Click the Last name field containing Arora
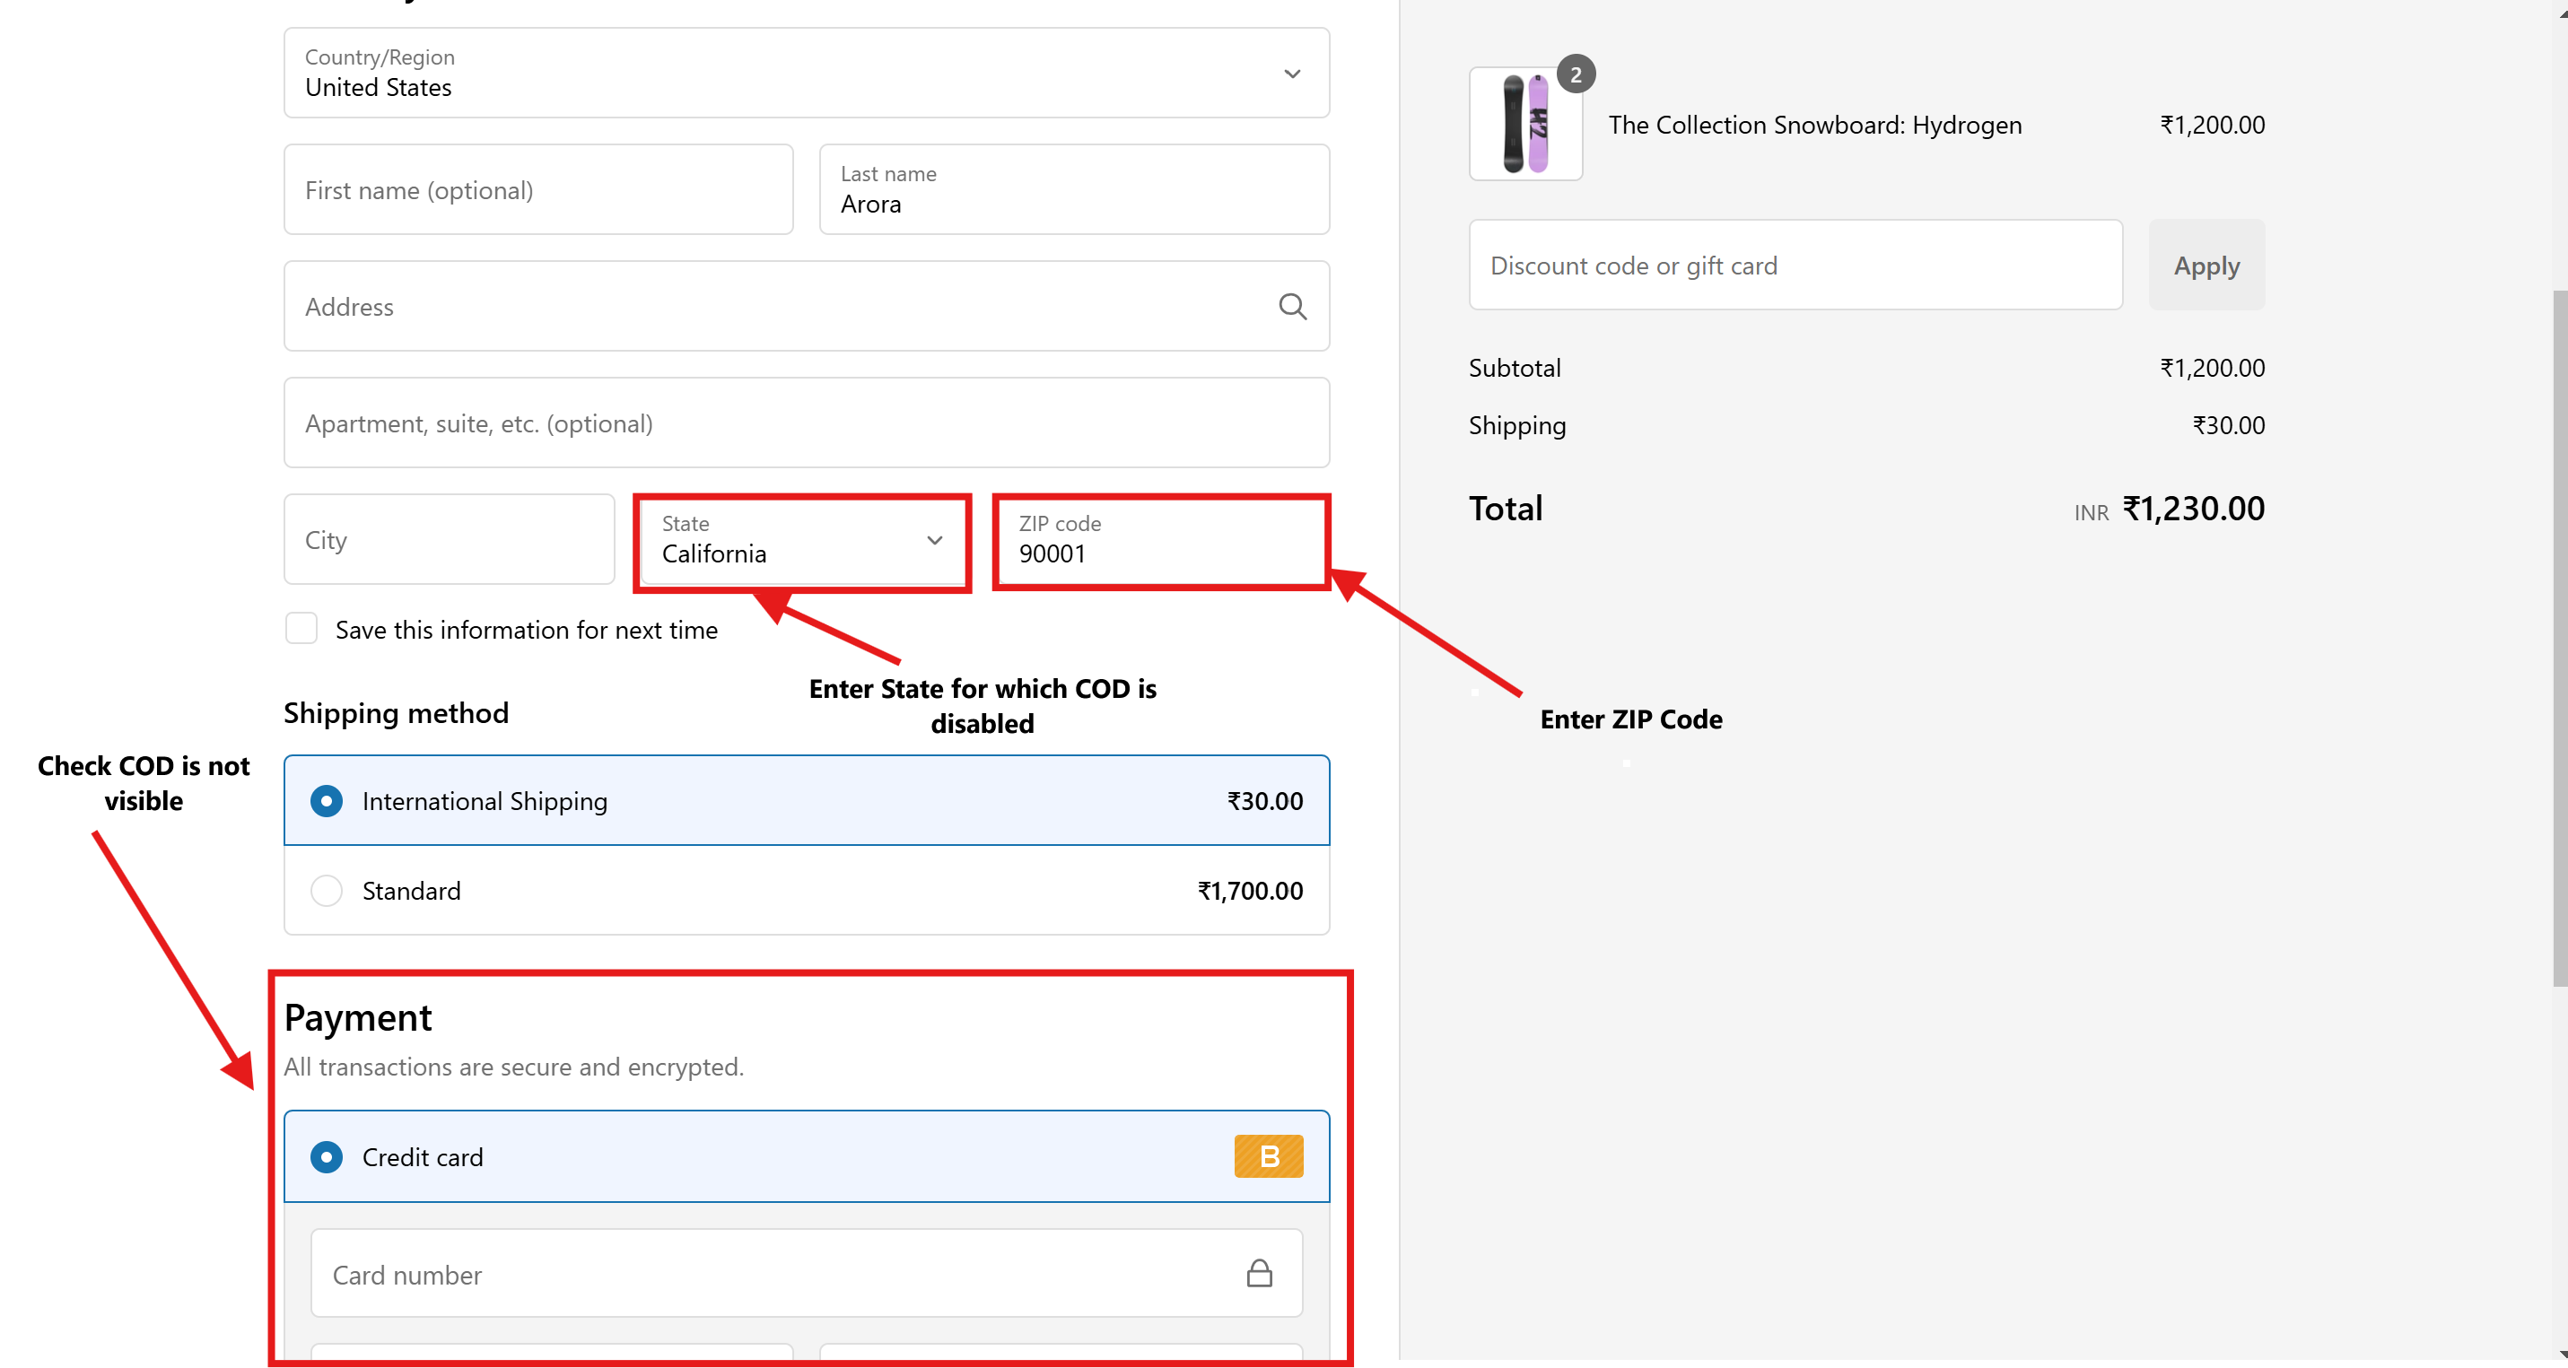The image size is (2568, 1368). [1074, 189]
